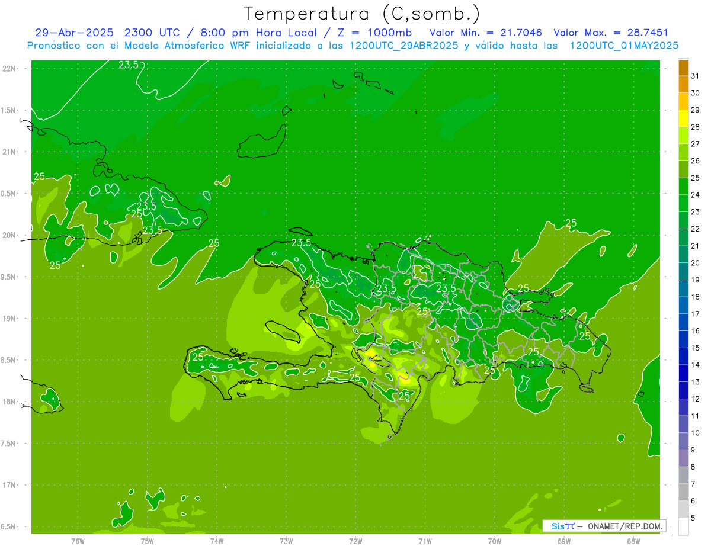Click purple legend swatch between 10 and 11
The image size is (711, 549).
click(x=683, y=425)
